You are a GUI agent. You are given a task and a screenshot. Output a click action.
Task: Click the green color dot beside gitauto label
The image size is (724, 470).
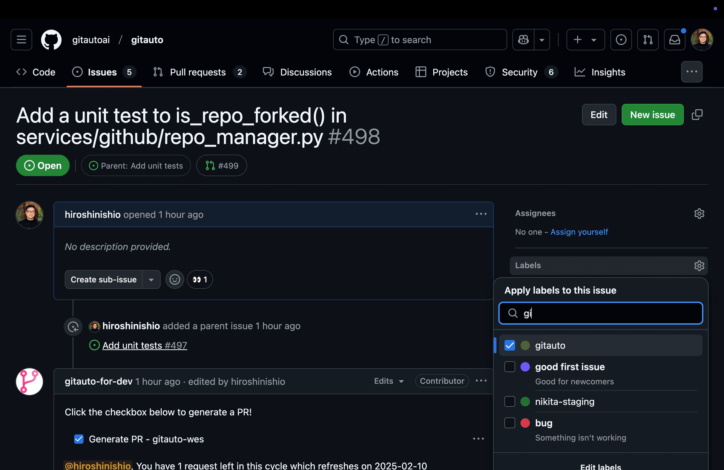pyautogui.click(x=525, y=345)
